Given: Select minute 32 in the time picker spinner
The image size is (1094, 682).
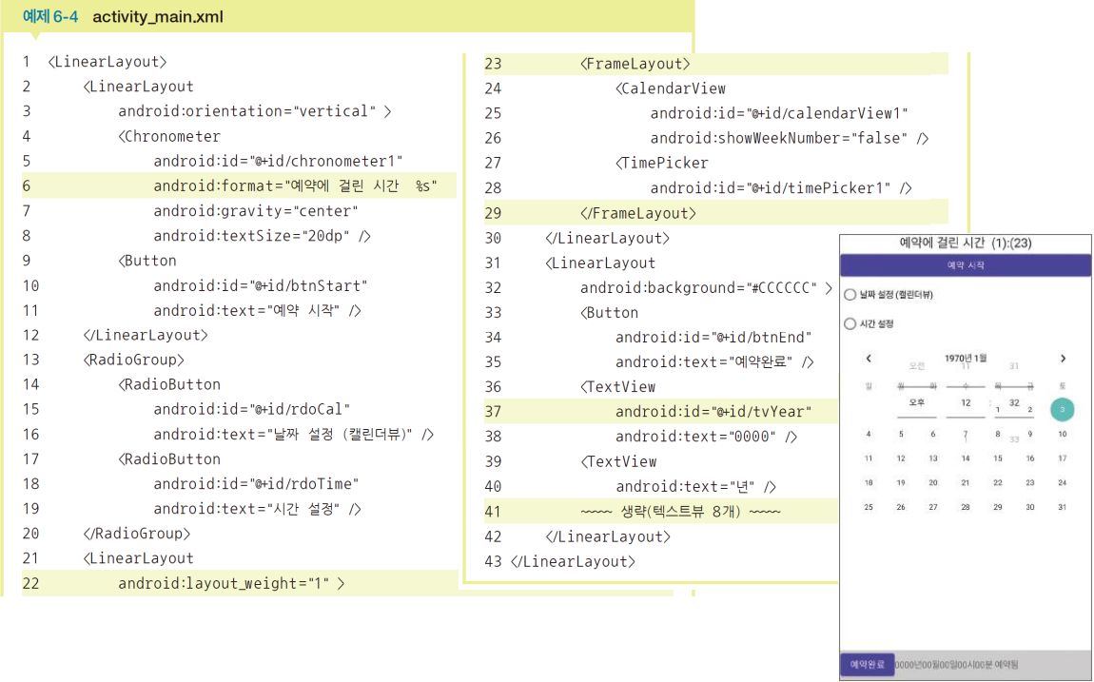Looking at the screenshot, I should click(x=1014, y=403).
